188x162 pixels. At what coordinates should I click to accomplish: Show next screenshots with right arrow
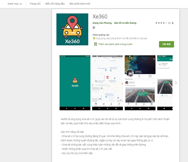176,83
